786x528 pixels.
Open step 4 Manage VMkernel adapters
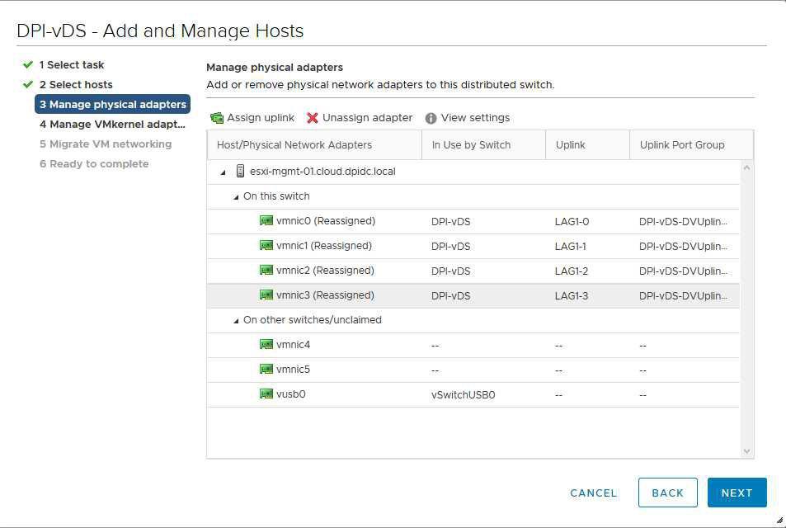(112, 124)
